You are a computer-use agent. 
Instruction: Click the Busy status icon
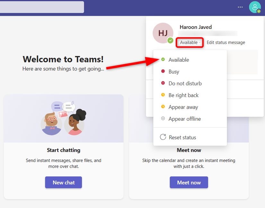tap(163, 71)
